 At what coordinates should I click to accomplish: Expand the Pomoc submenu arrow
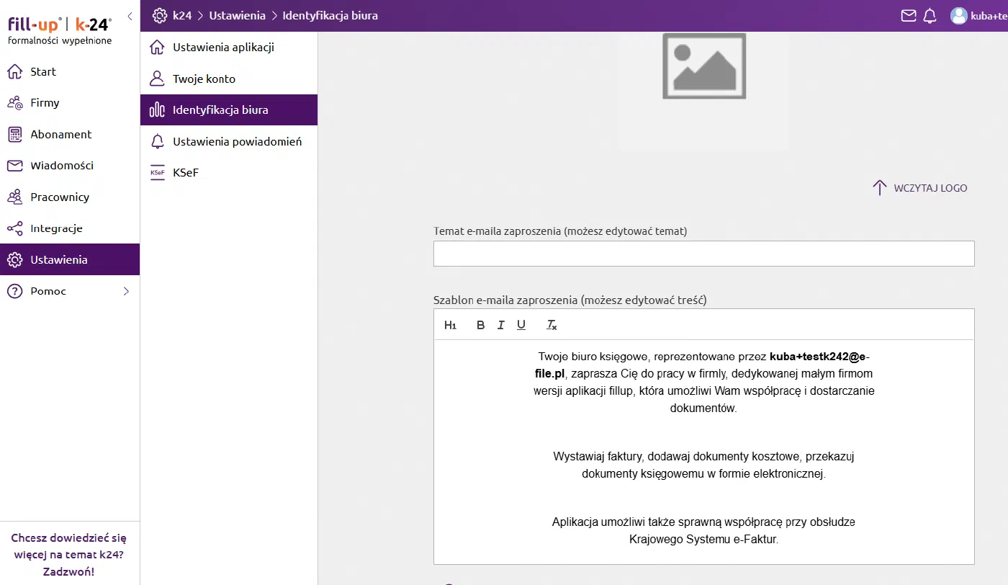[x=126, y=291]
